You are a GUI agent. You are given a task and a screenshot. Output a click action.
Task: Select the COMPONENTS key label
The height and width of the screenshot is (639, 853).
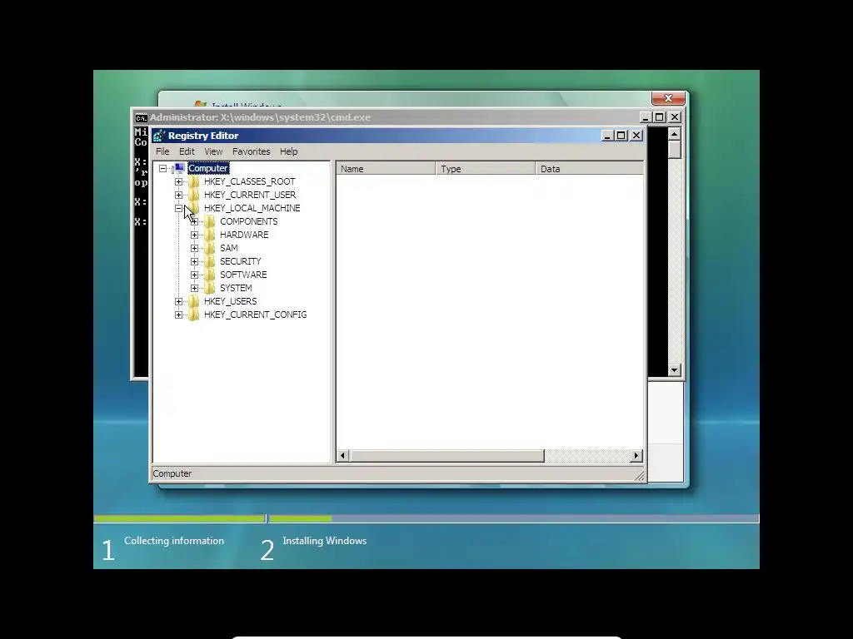(248, 221)
